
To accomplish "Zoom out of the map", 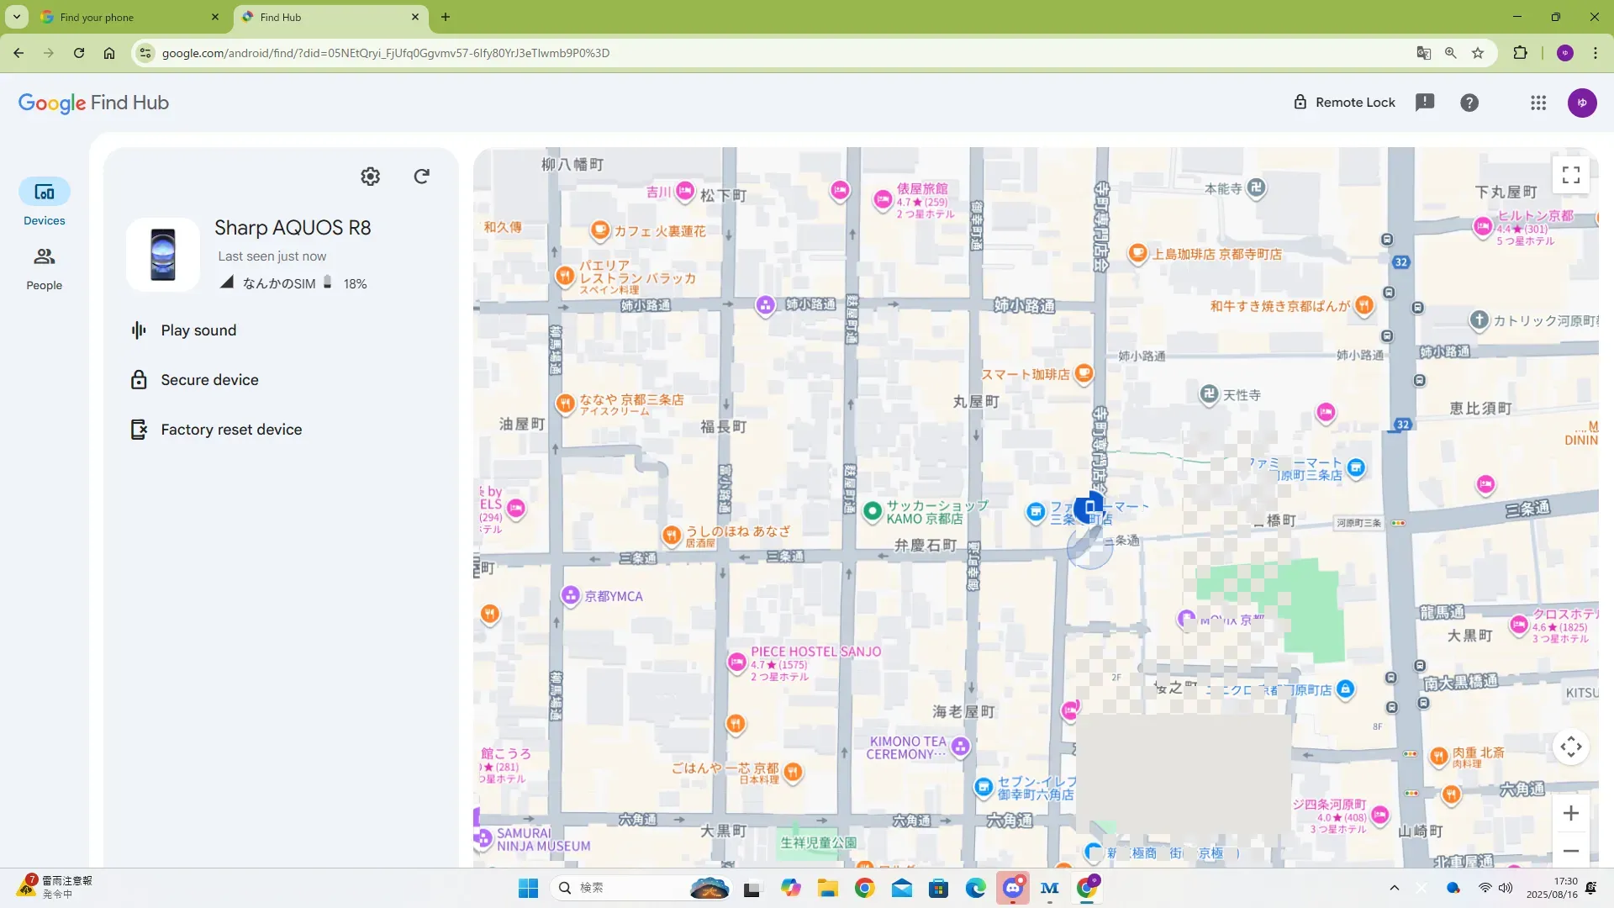I will pyautogui.click(x=1570, y=851).
